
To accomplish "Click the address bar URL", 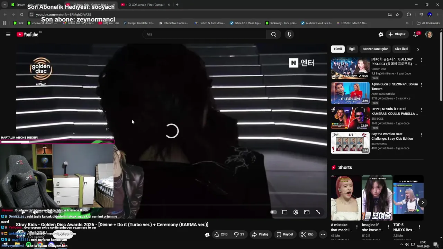I will click(63, 15).
